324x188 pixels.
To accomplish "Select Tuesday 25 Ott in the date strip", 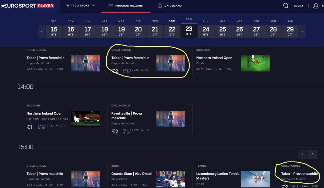I will pos(222,31).
